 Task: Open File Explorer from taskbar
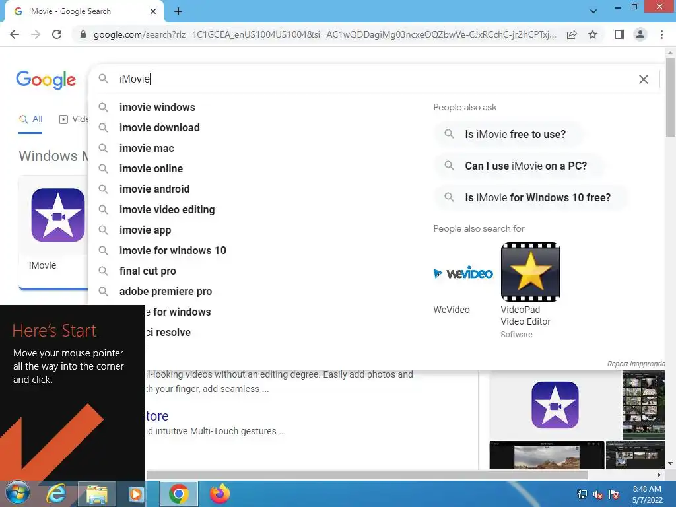point(97,494)
